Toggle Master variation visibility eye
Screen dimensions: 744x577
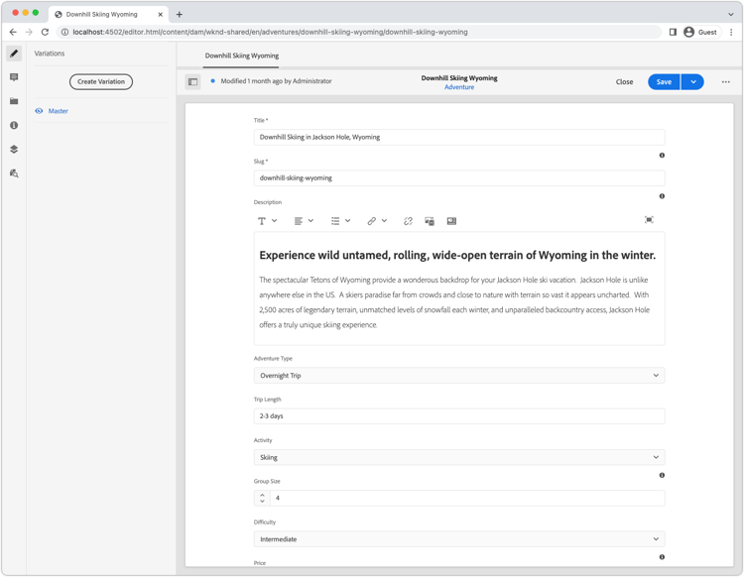(39, 111)
